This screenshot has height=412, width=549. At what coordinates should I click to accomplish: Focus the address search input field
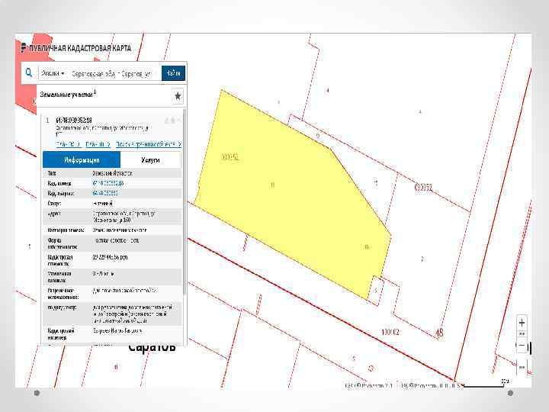(112, 73)
